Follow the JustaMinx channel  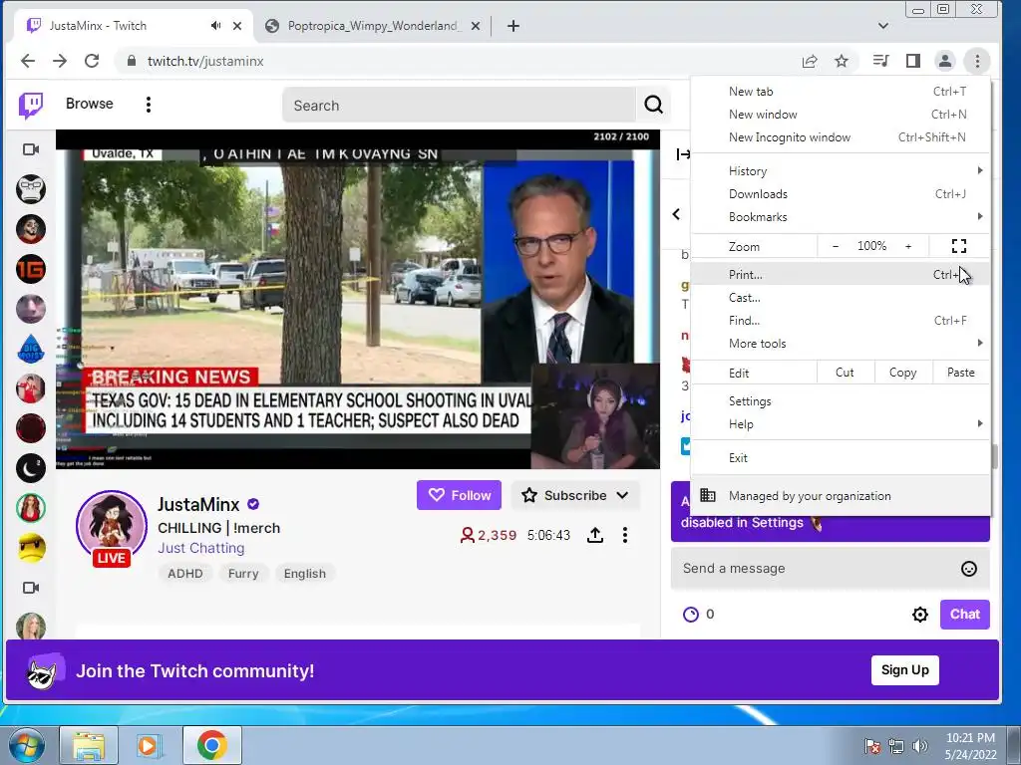[459, 496]
